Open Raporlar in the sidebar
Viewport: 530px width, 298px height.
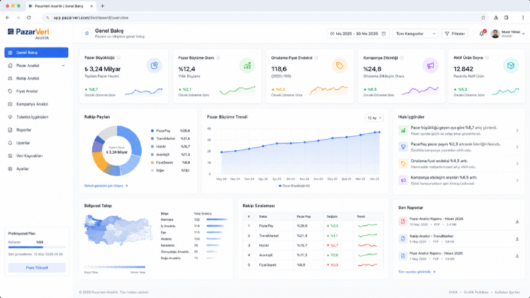pos(36,130)
